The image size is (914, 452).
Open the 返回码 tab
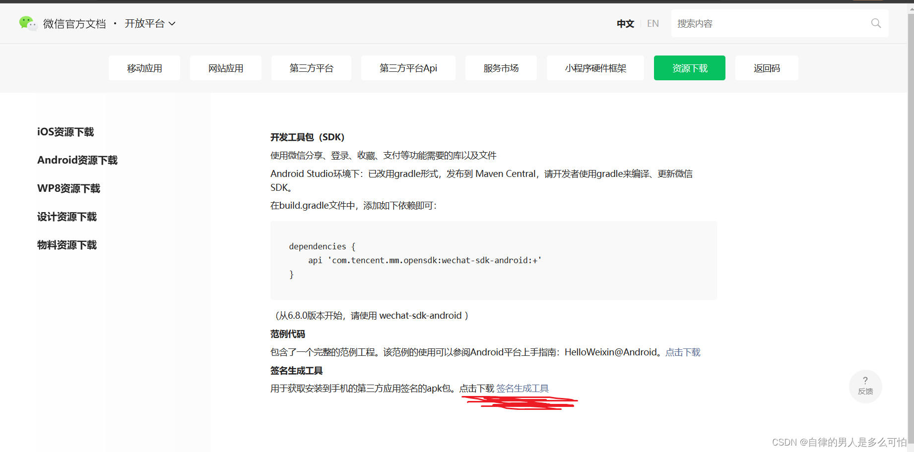click(767, 68)
